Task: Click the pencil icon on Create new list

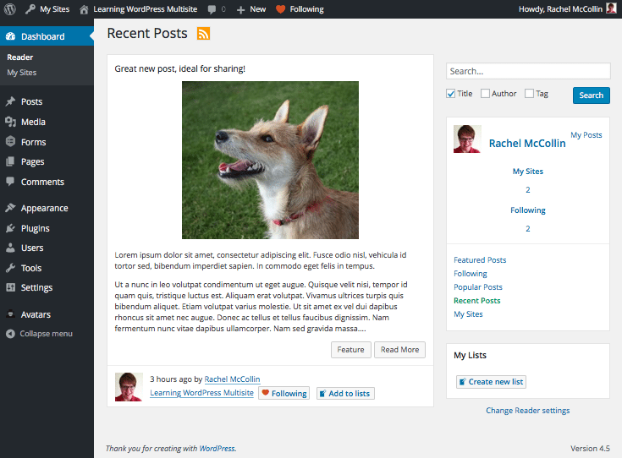Action: point(463,382)
